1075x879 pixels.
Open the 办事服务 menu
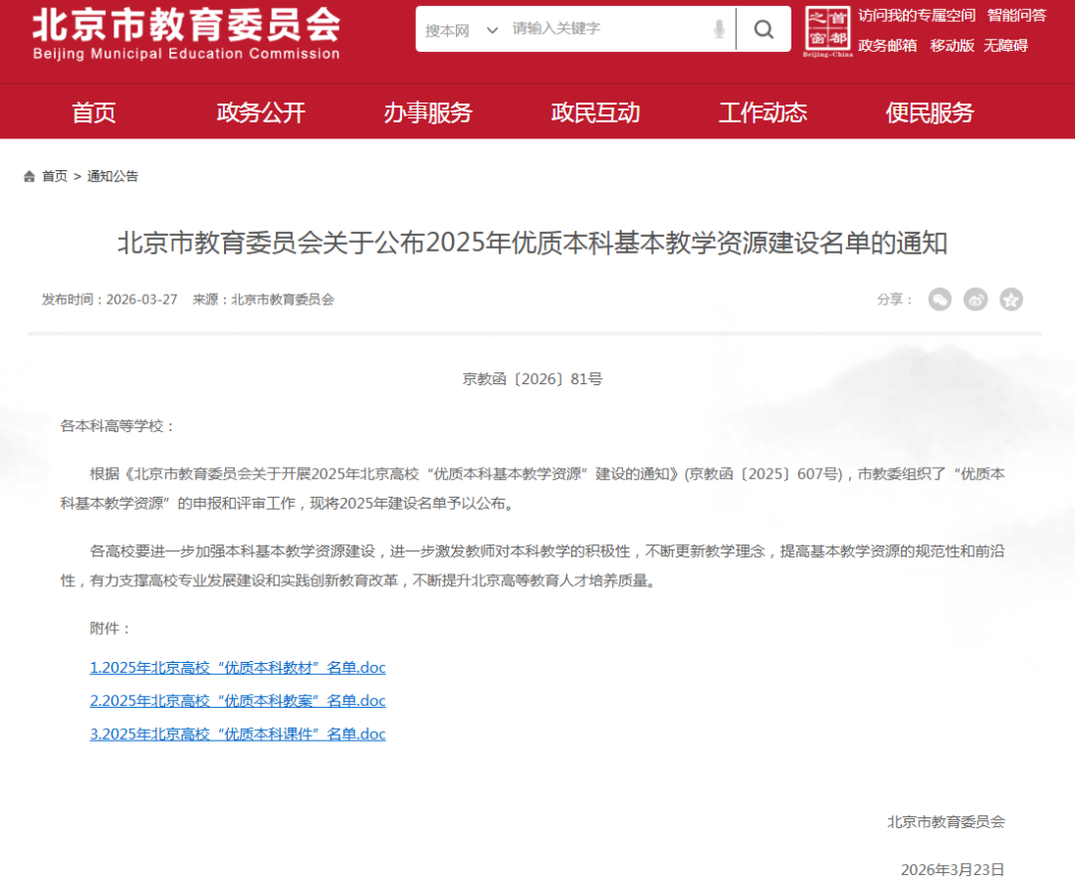[x=428, y=113]
